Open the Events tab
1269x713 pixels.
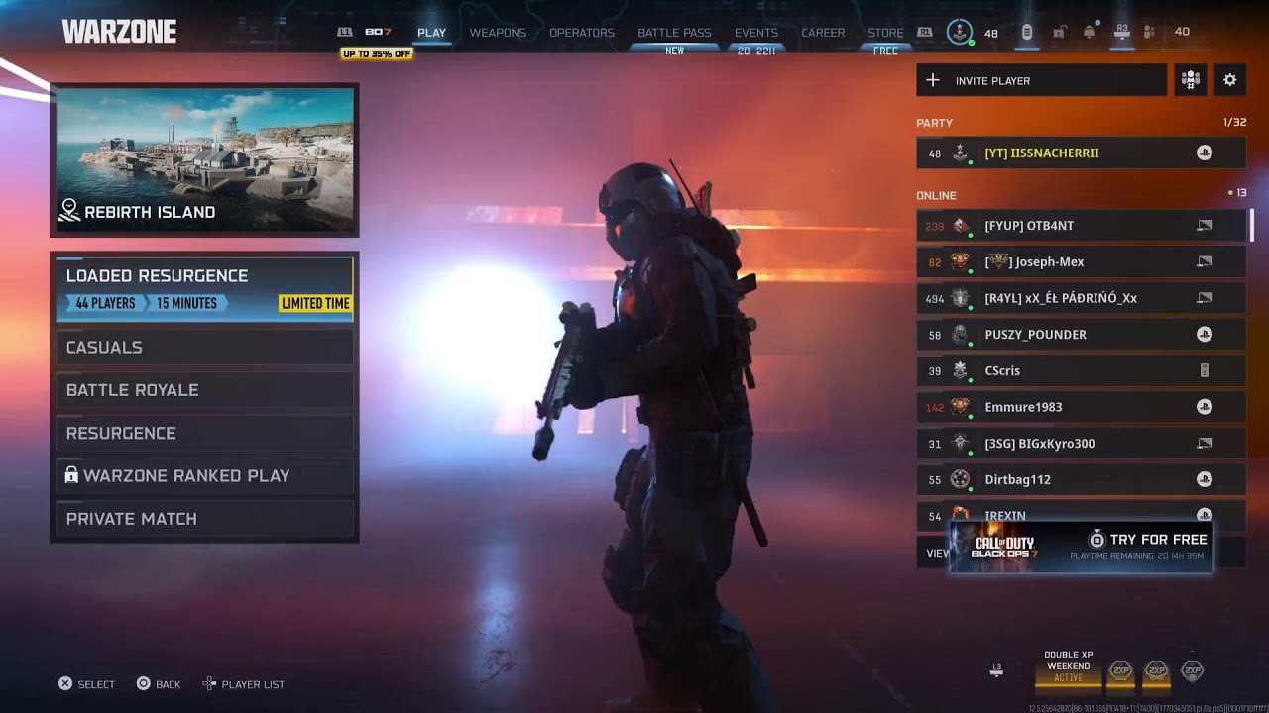click(756, 33)
